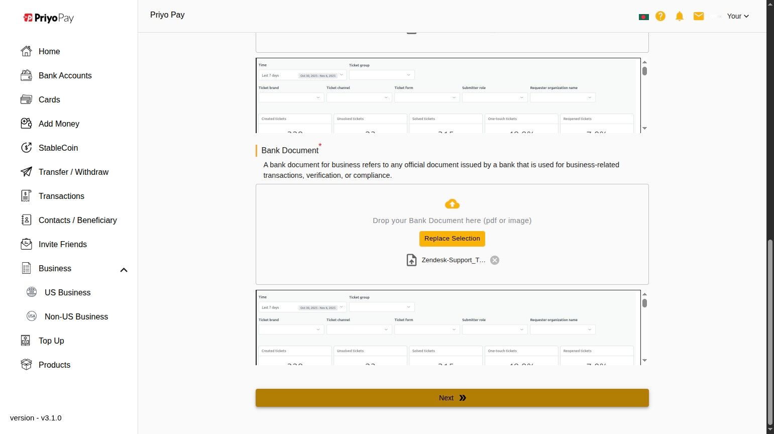The height and width of the screenshot is (434, 774).
Task: Go to Top Up in the sidebar
Action: [x=51, y=341]
